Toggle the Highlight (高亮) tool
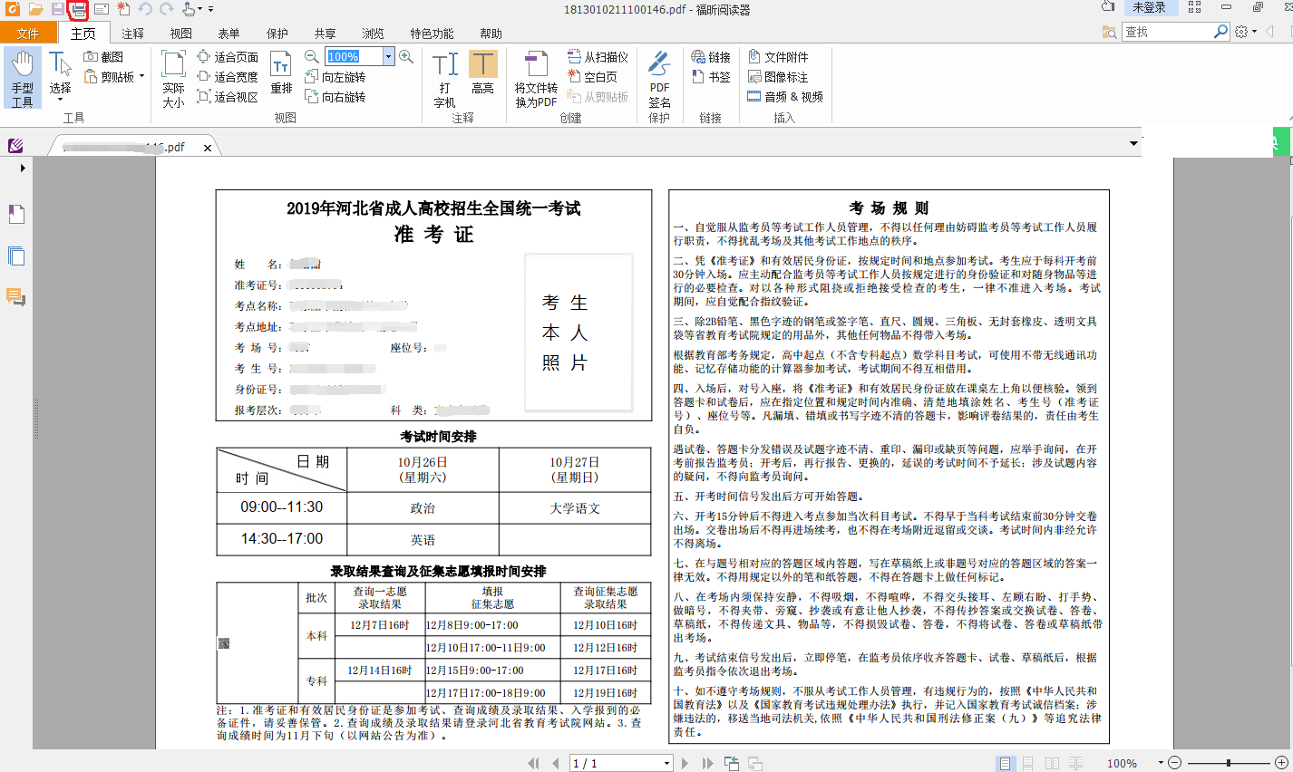 point(482,72)
